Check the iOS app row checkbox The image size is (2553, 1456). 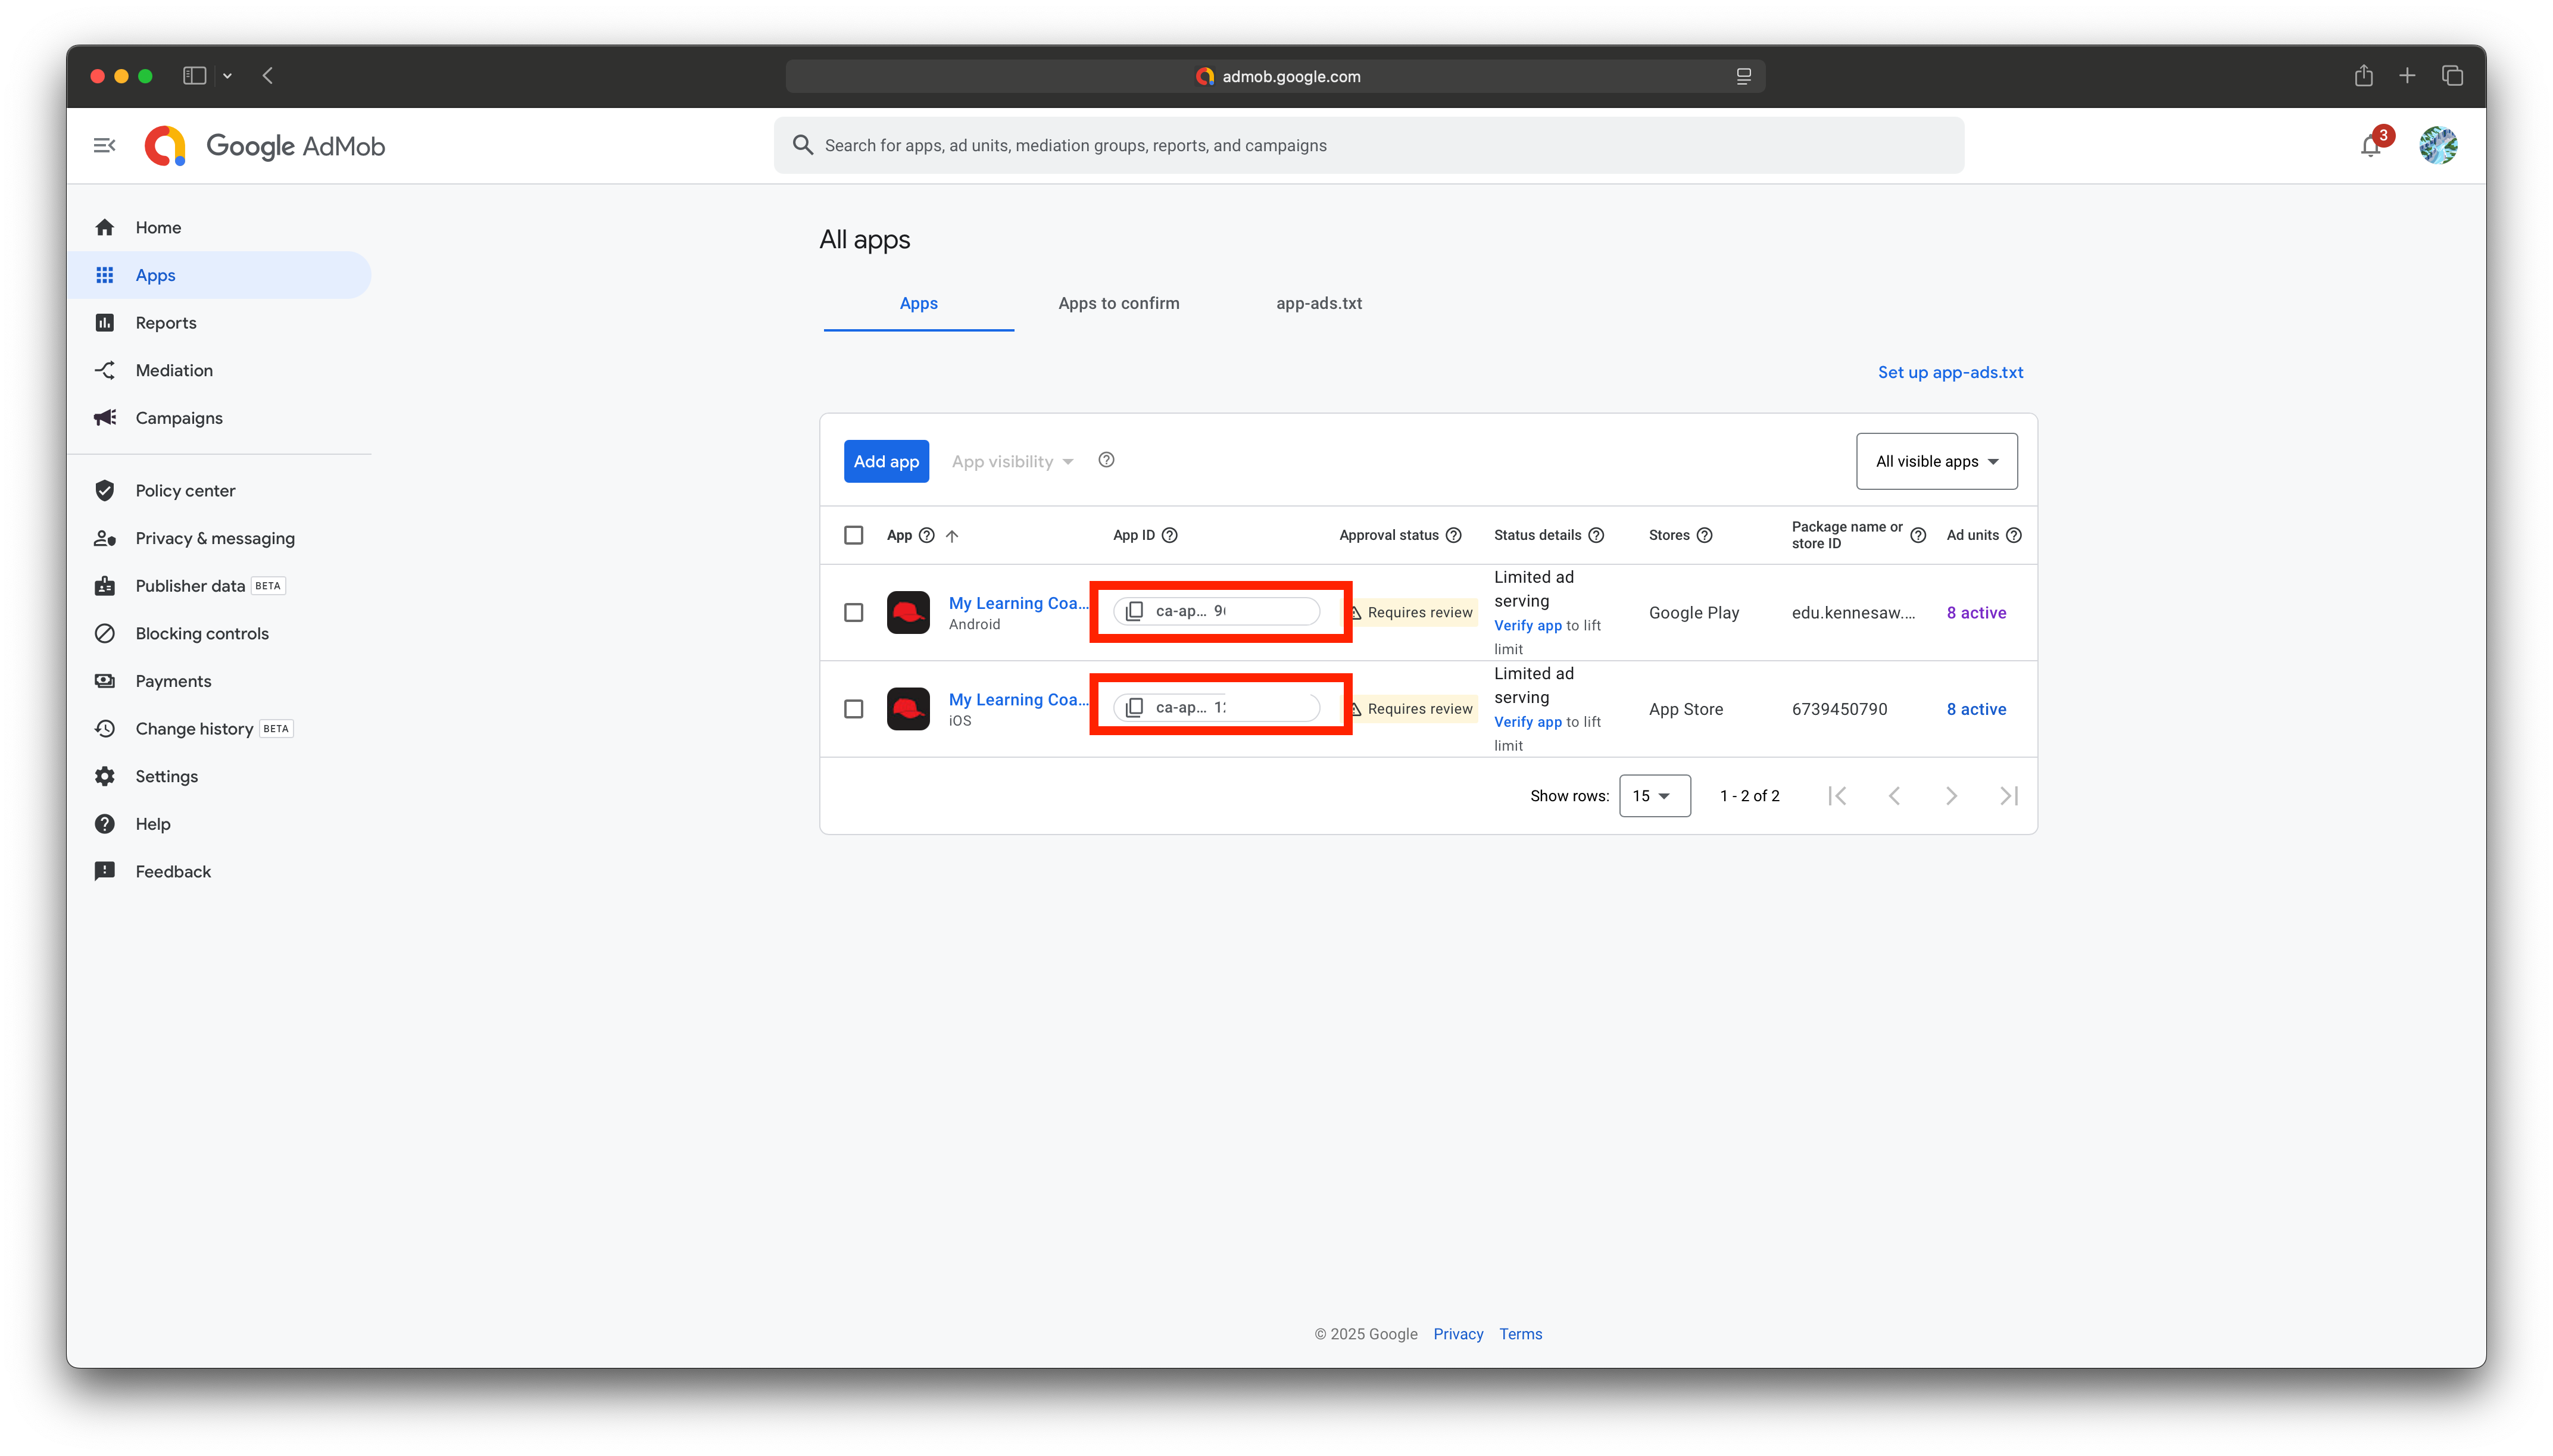[x=853, y=709]
